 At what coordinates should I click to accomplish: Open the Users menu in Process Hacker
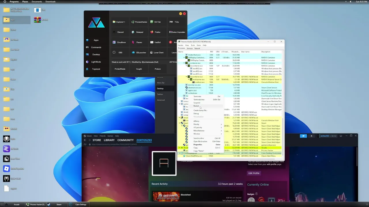(x=199, y=45)
